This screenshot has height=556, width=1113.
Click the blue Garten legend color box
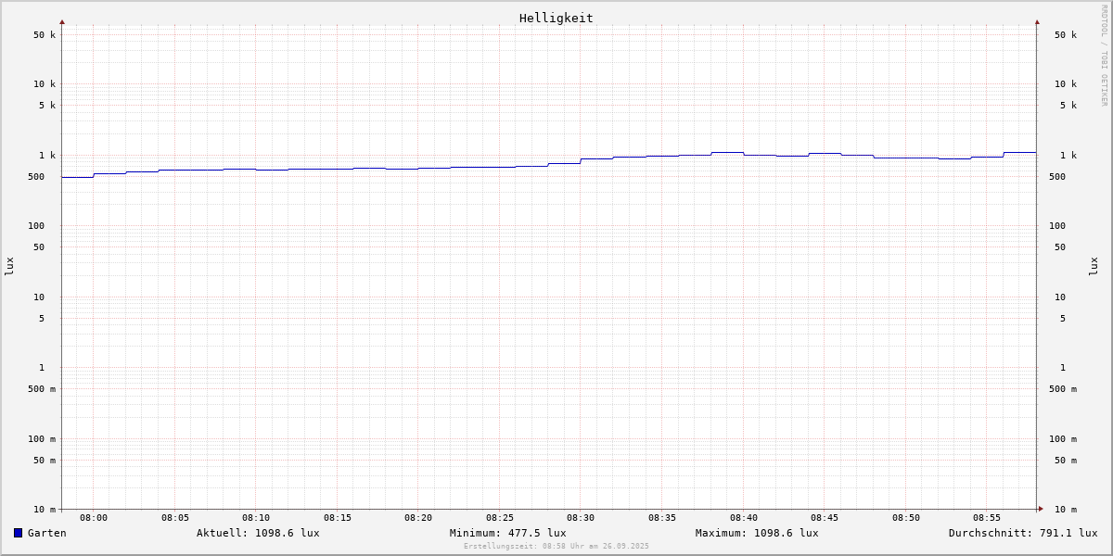[x=18, y=533]
